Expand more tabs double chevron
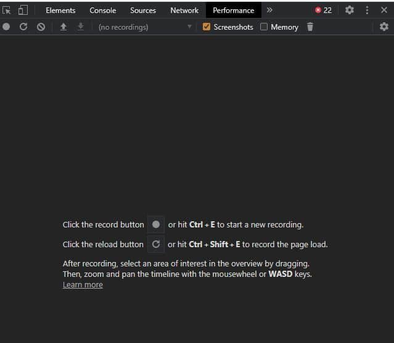The height and width of the screenshot is (343, 394). (269, 10)
